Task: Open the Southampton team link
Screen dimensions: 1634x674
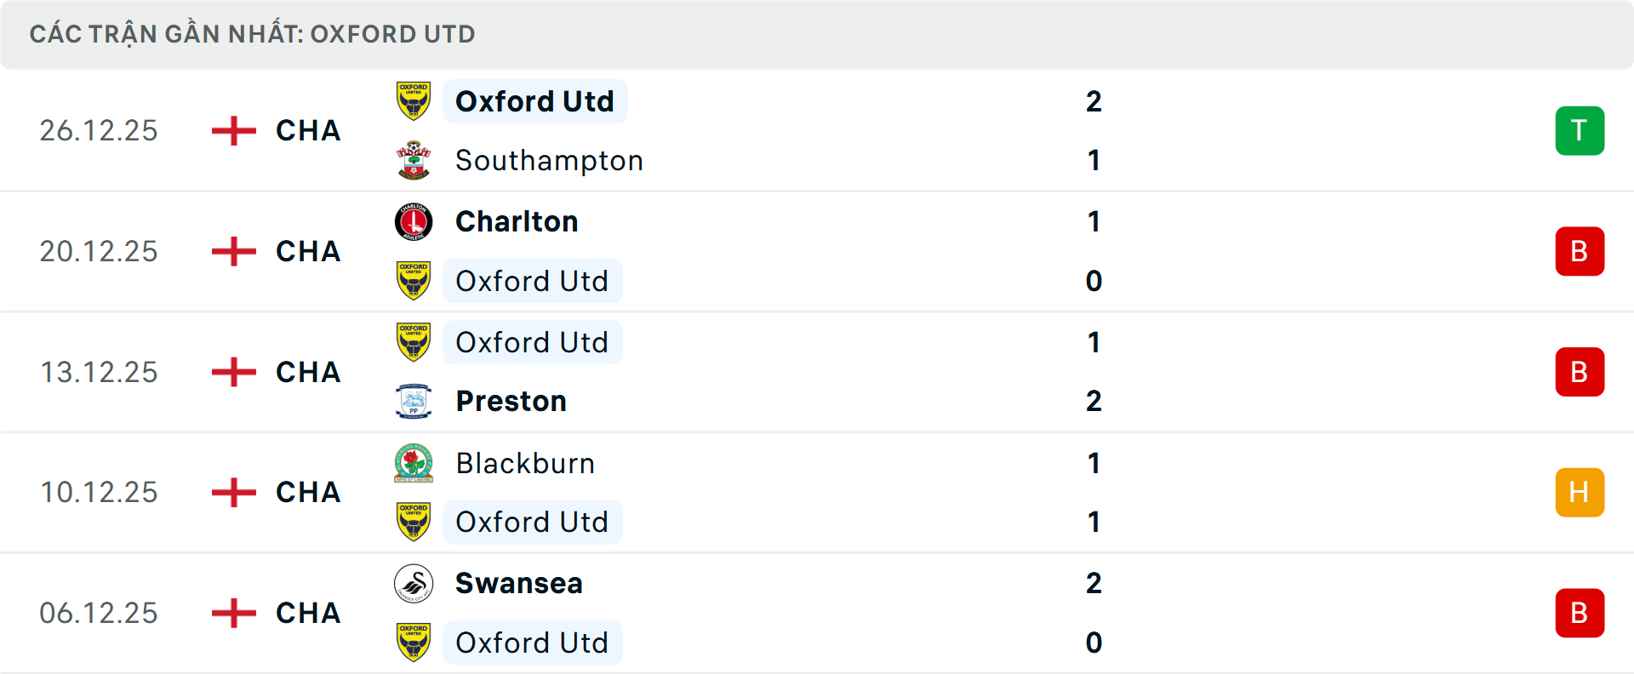Action: [x=549, y=161]
